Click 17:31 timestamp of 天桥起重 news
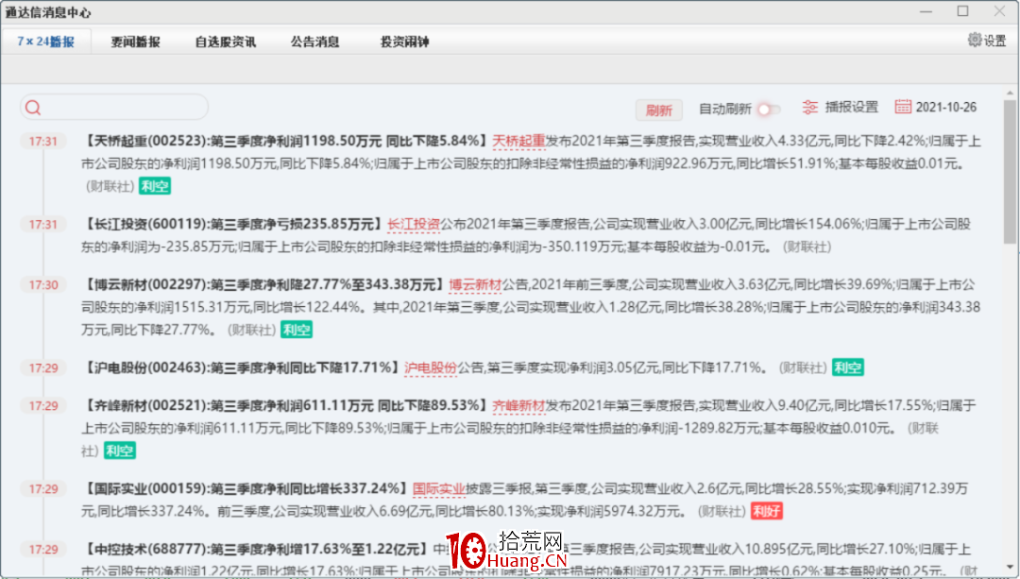The image size is (1020, 579). (x=42, y=141)
